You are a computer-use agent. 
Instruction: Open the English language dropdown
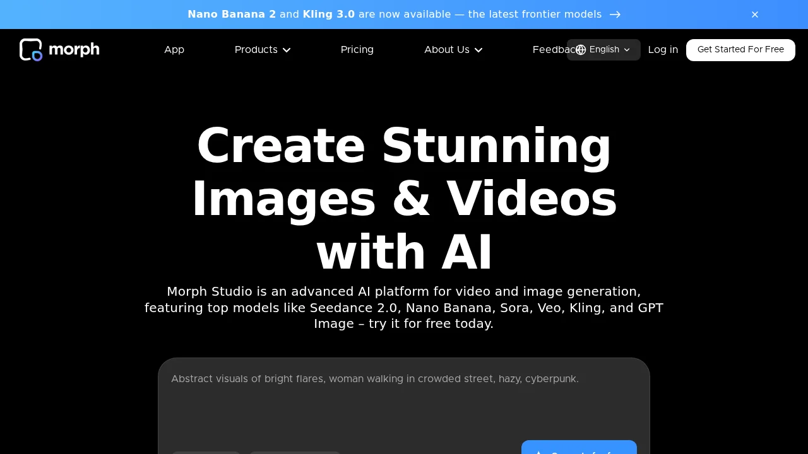(x=603, y=50)
